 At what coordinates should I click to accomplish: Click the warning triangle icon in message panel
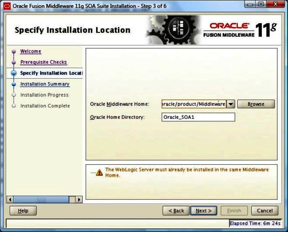click(x=100, y=173)
